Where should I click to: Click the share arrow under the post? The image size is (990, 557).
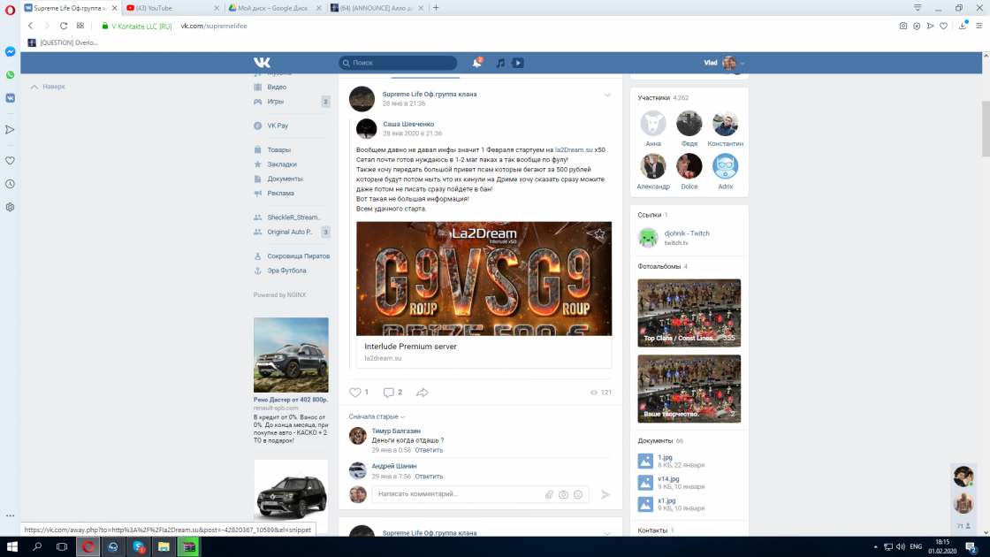point(423,393)
